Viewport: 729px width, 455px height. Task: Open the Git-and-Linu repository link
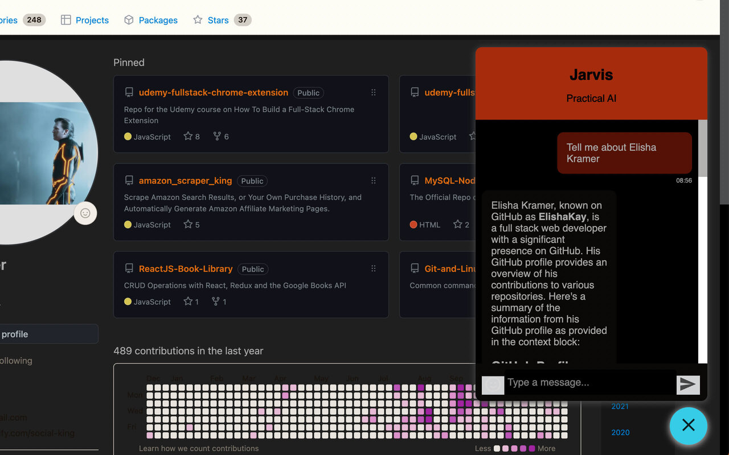tap(449, 269)
